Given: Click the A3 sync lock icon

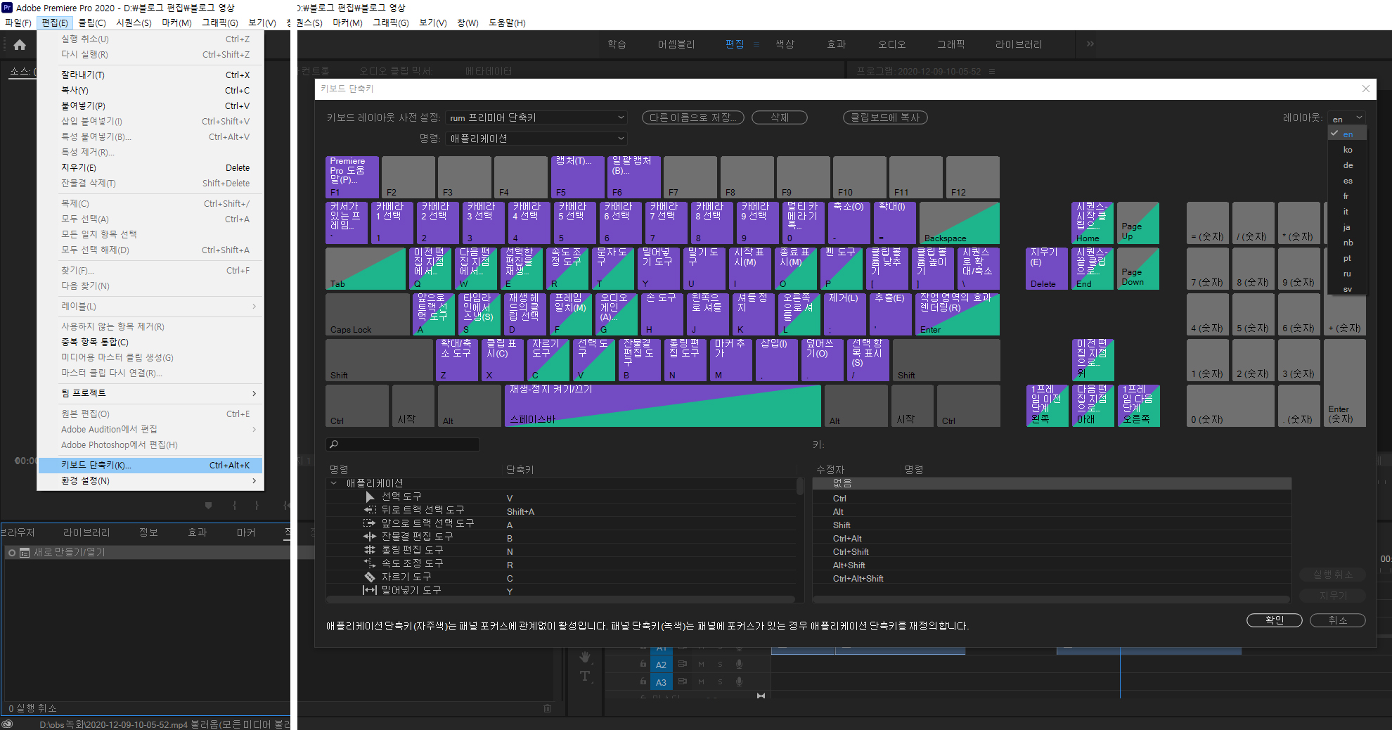Looking at the screenshot, I should (x=682, y=681).
